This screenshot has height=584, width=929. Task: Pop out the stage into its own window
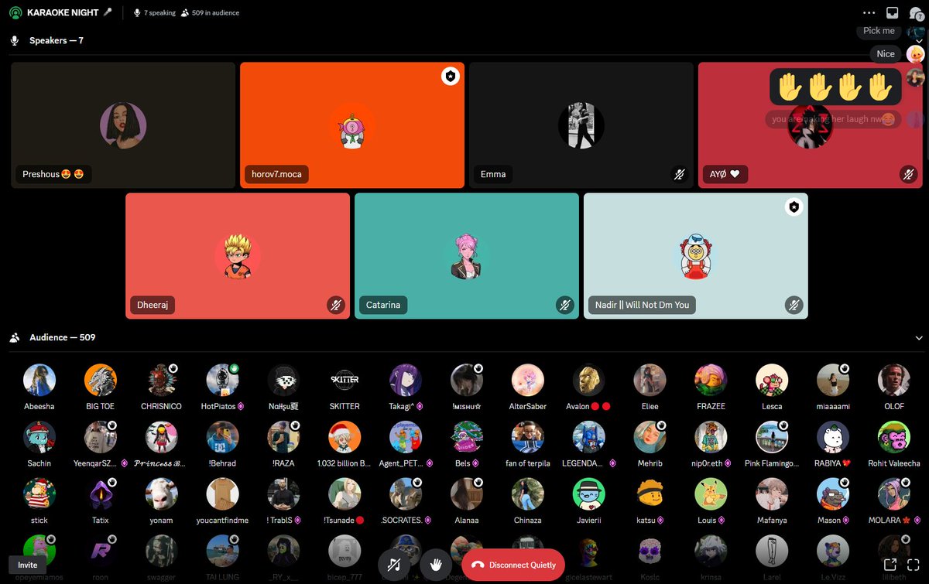pyautogui.click(x=890, y=565)
